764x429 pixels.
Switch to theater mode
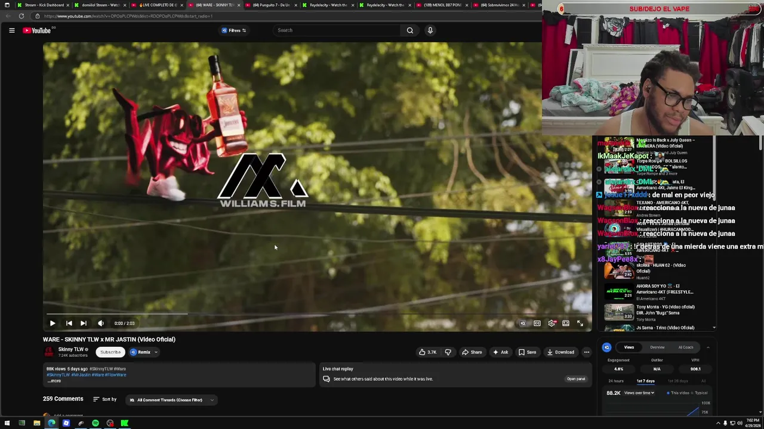566,323
